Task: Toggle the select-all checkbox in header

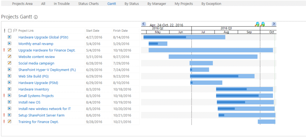Action: 10,30
